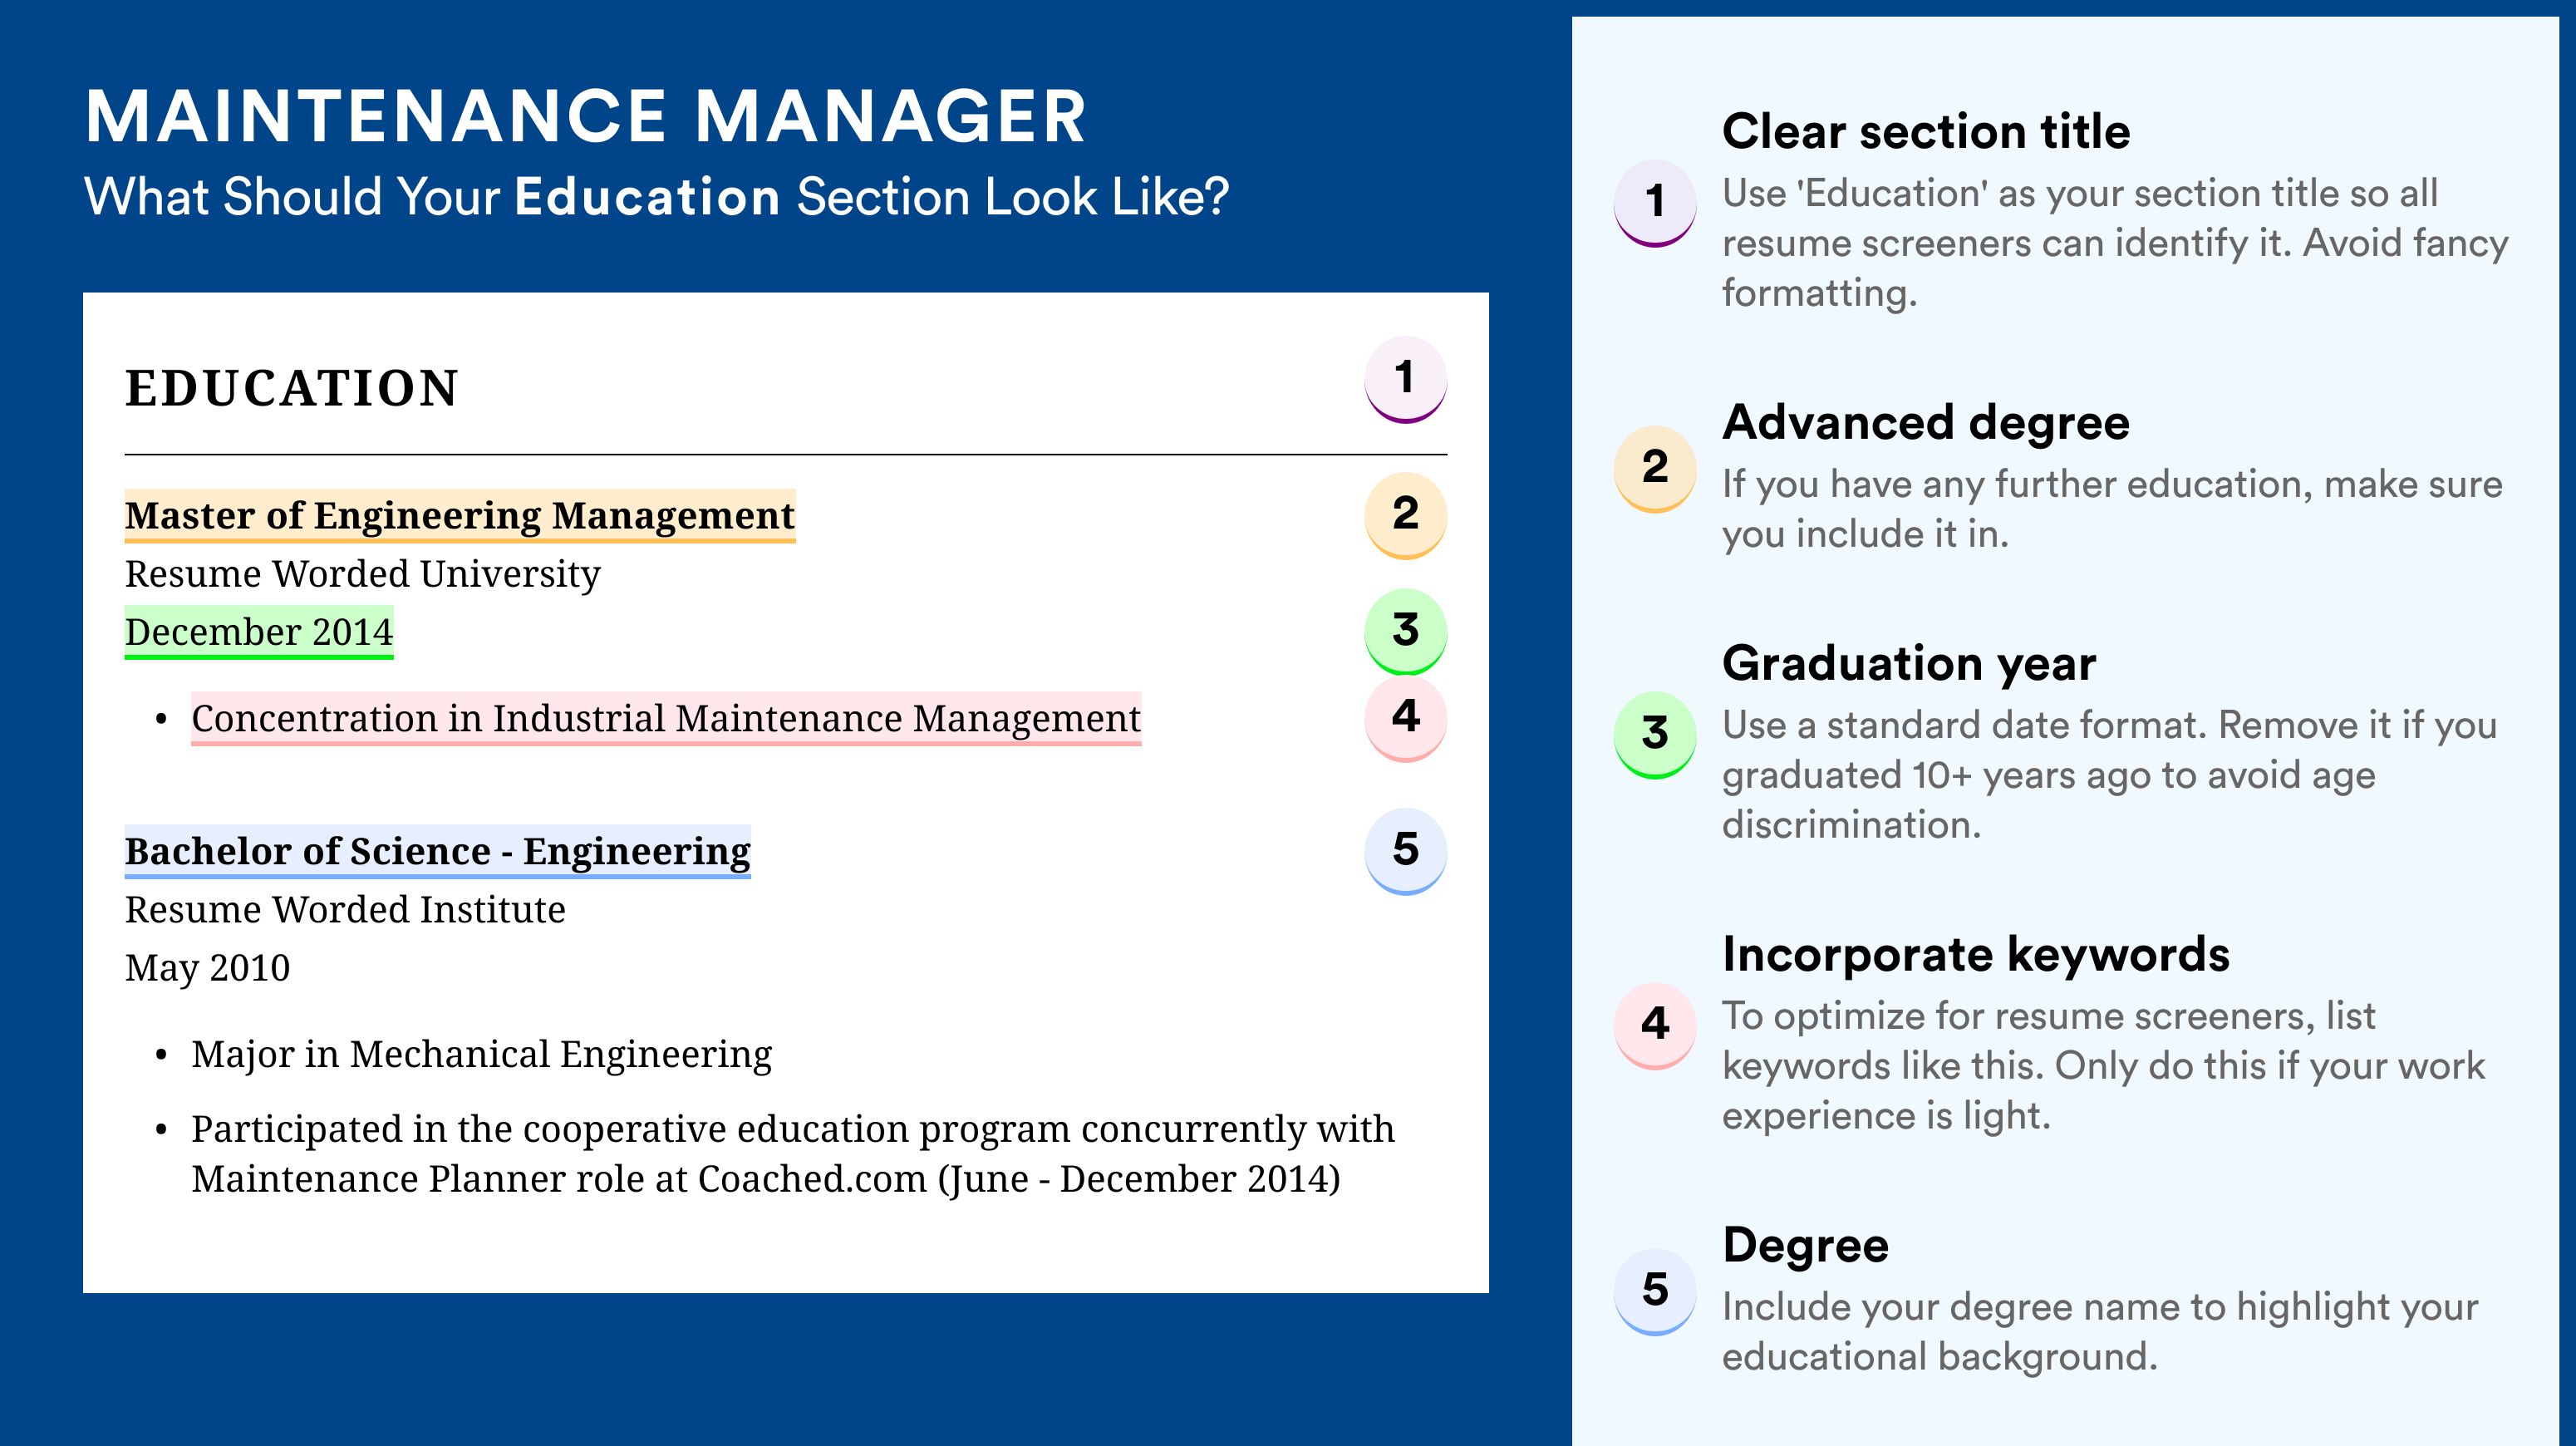Click the green number 3 badge in resume
The width and height of the screenshot is (2576, 1446).
coord(1405,631)
